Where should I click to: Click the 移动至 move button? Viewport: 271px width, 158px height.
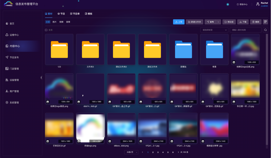(229, 22)
